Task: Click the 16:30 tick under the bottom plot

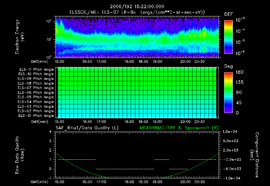Action: pos(87,182)
